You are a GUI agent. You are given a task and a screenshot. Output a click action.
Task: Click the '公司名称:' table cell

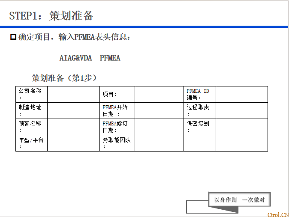[x=32, y=95]
